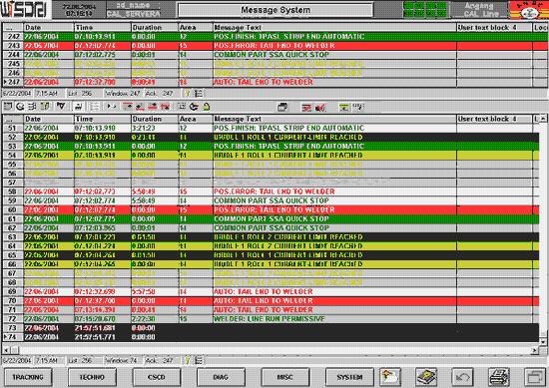Select red row 60 POS.ERROR message
549x388 pixels.
271,209
